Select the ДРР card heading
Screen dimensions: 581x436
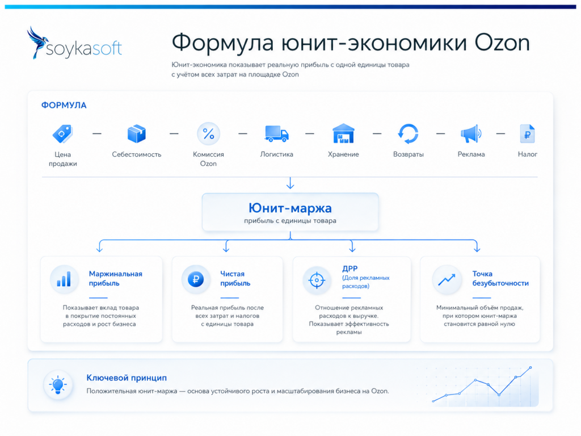(350, 269)
